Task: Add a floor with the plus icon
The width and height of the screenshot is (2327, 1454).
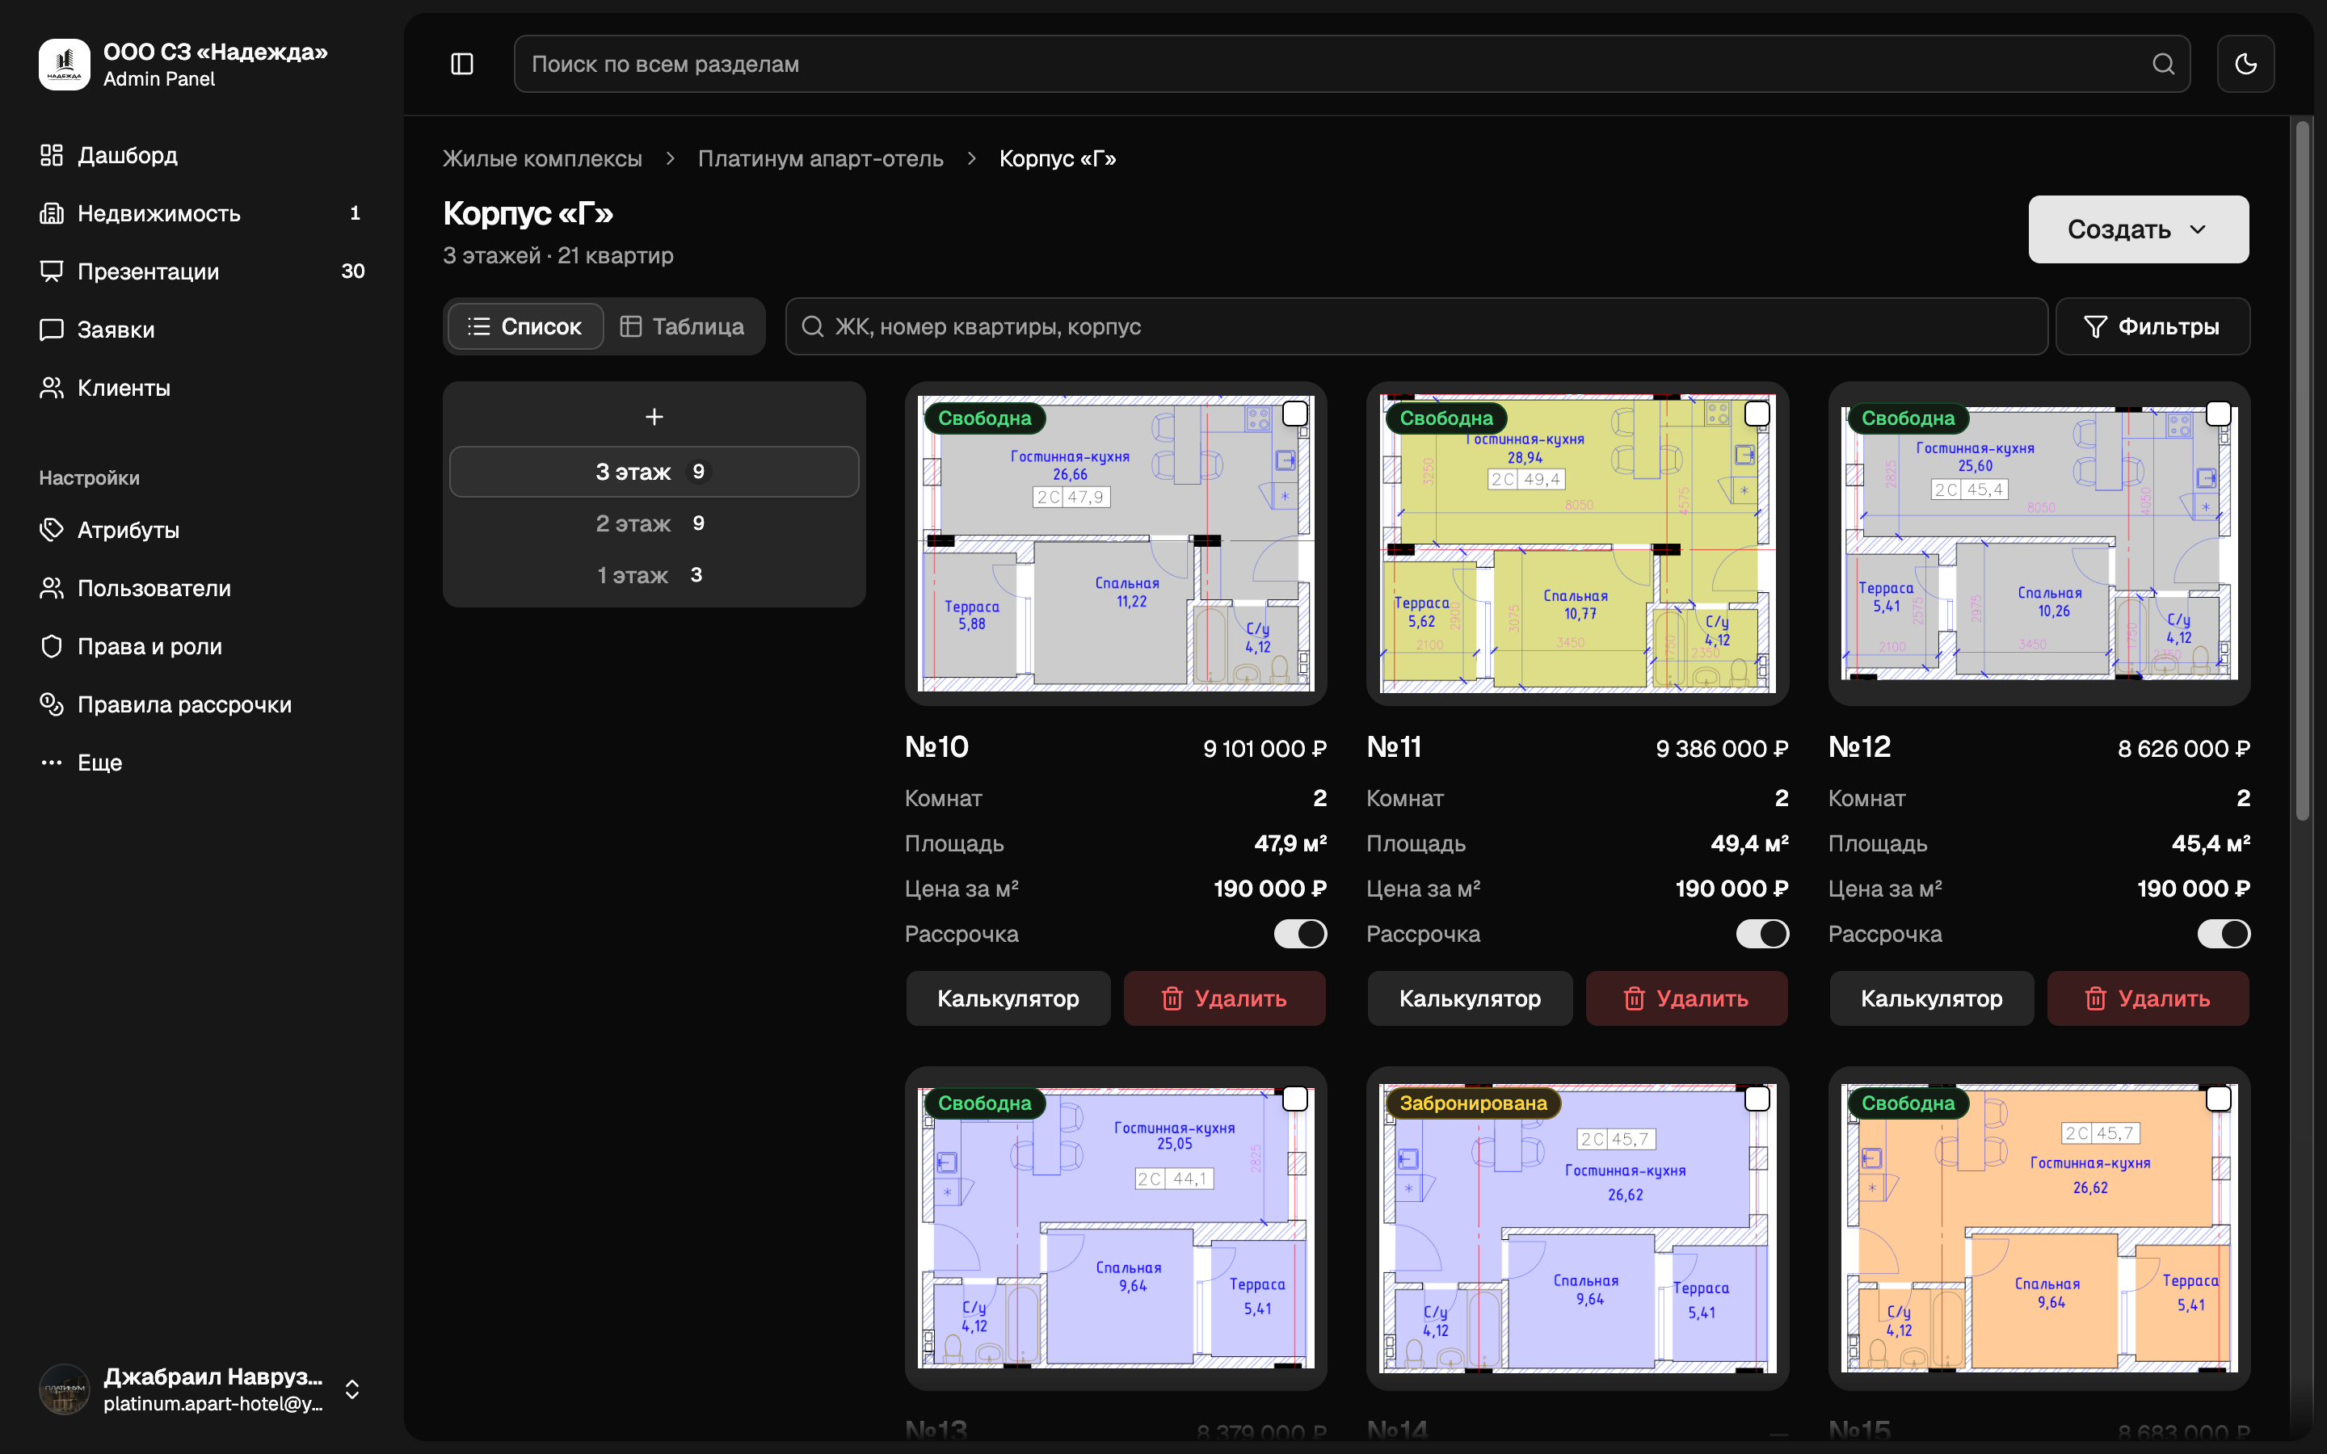Action: point(654,416)
